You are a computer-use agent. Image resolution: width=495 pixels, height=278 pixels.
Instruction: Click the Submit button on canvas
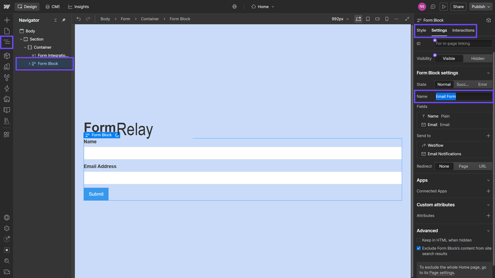coord(96,194)
